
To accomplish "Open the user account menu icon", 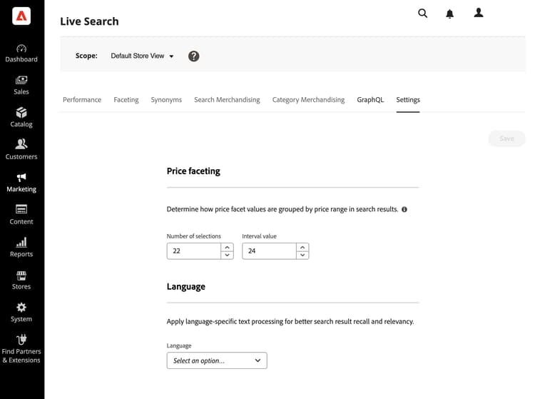I will (479, 13).
